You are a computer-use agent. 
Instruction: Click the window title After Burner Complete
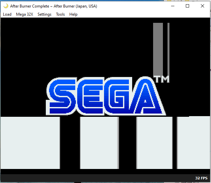pos(54,6)
